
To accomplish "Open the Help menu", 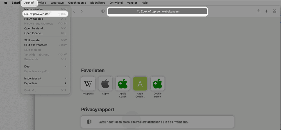I will [144, 3].
